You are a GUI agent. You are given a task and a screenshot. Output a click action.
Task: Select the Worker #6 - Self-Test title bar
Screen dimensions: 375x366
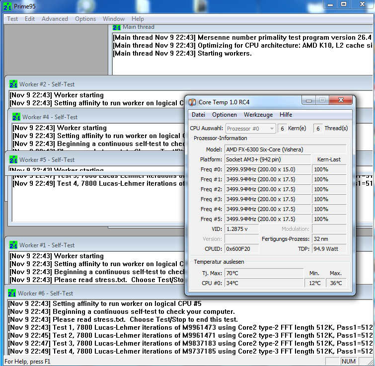click(x=189, y=293)
